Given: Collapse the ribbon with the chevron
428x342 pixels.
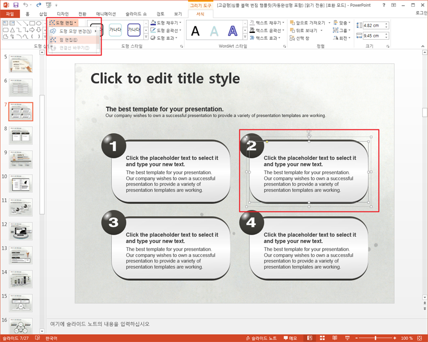Looking at the screenshot, I should [x=423, y=46].
